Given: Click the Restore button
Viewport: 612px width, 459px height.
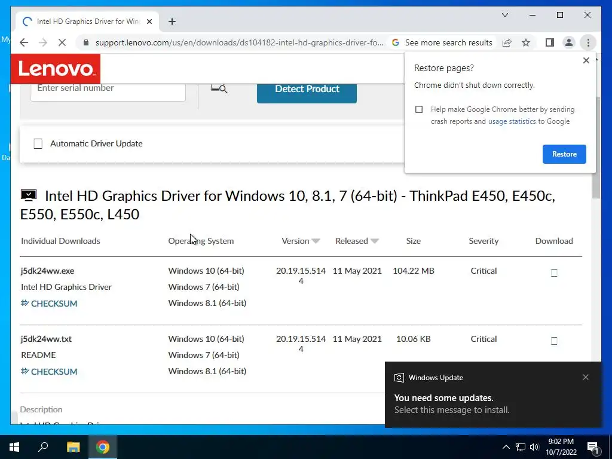Looking at the screenshot, I should tap(564, 154).
